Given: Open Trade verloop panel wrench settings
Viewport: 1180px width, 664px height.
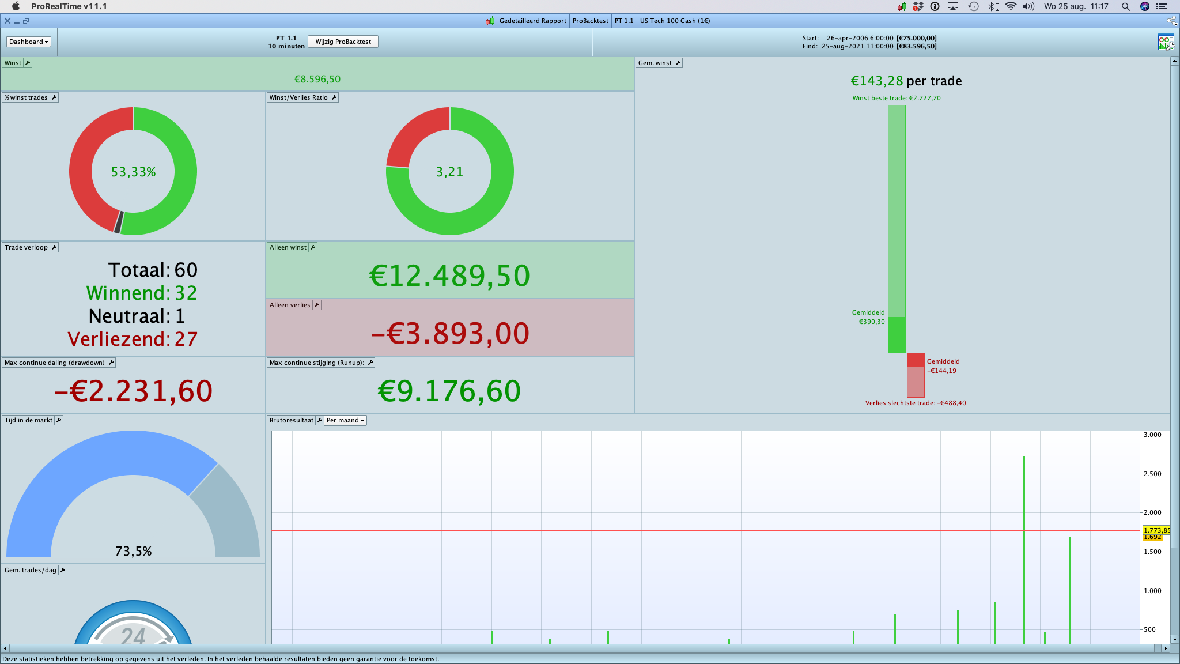Looking at the screenshot, I should [x=54, y=247].
